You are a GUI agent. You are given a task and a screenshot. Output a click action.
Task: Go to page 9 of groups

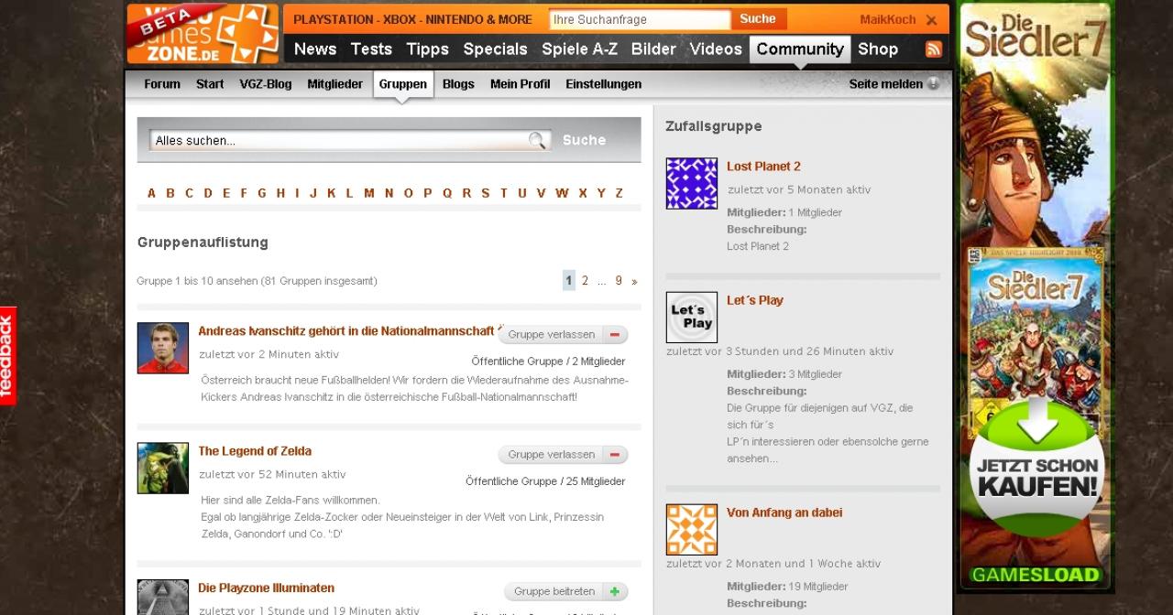tap(619, 281)
